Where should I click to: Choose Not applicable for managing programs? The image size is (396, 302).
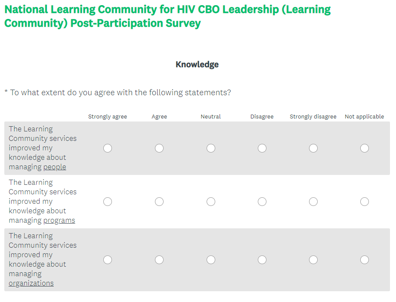[x=365, y=202]
